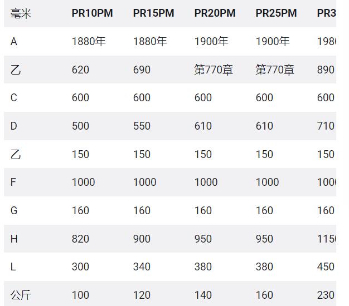The width and height of the screenshot is (349, 306).
Task: Select the PR15PM column header
Action: tap(153, 13)
